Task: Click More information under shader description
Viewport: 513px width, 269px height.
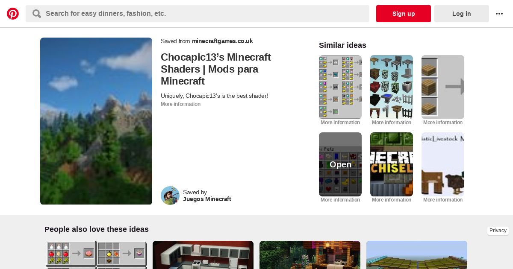Action: (x=180, y=104)
